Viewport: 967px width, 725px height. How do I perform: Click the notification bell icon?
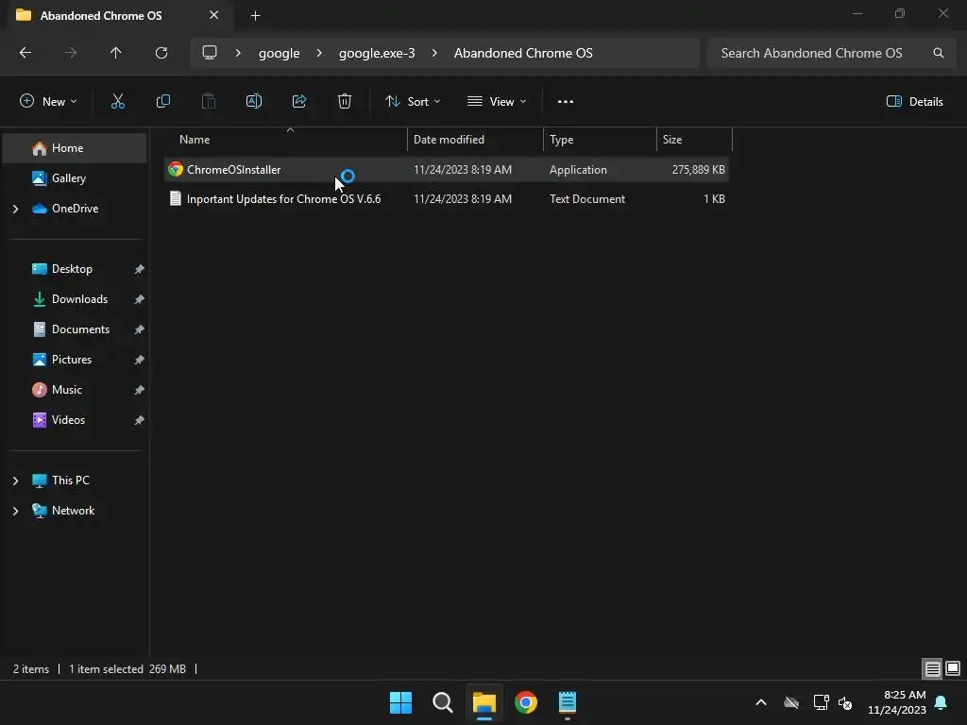pos(942,702)
